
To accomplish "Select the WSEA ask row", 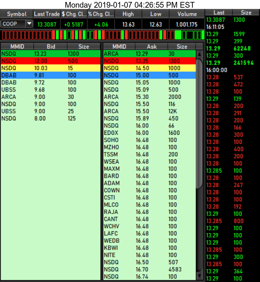I will pos(149,162).
